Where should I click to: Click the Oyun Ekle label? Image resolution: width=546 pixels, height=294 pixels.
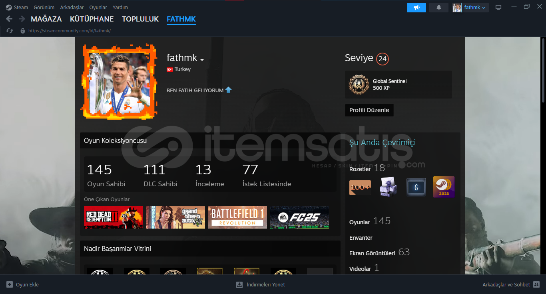click(x=27, y=285)
